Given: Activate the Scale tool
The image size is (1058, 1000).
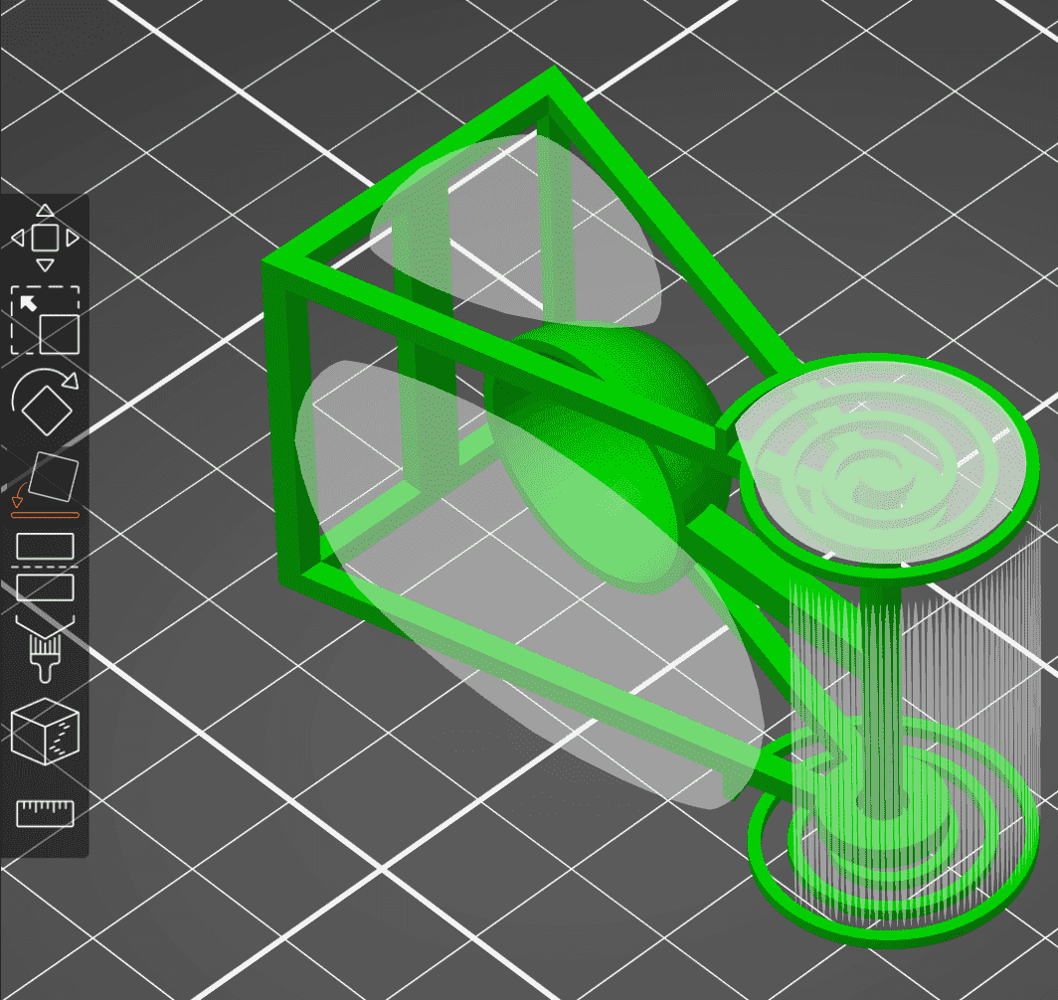Looking at the screenshot, I should click(x=45, y=320).
